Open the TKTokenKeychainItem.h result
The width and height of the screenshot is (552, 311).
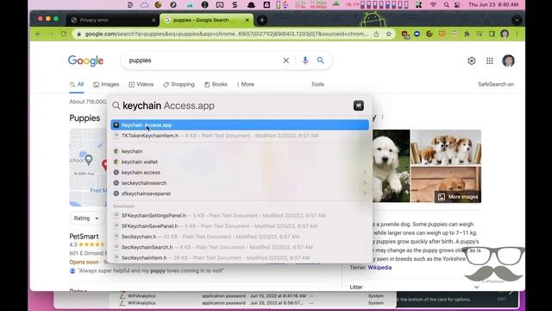coord(240,136)
